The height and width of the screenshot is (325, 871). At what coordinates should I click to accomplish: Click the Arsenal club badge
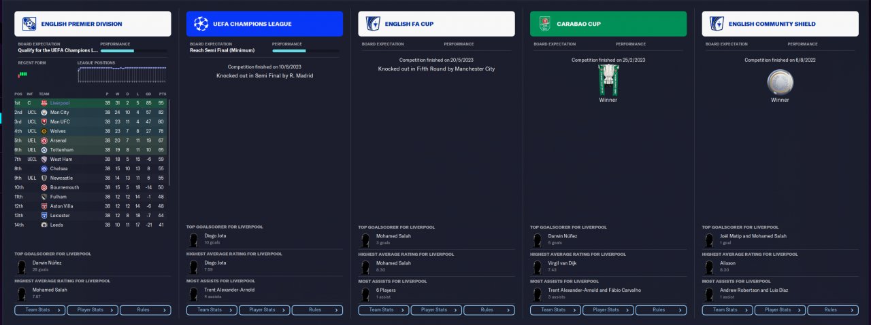(x=44, y=140)
